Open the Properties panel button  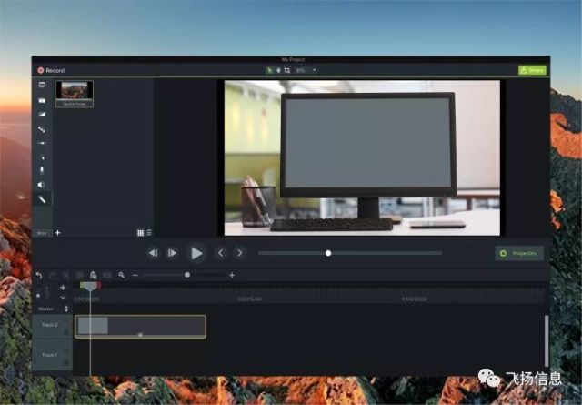[519, 253]
